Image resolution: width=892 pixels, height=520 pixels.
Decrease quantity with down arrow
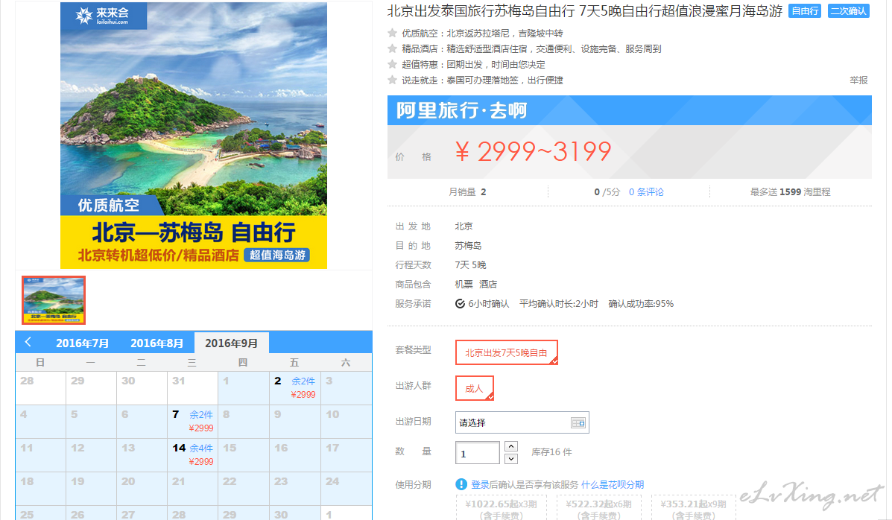(x=511, y=459)
